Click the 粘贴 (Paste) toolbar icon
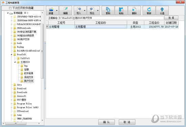 point(121,11)
